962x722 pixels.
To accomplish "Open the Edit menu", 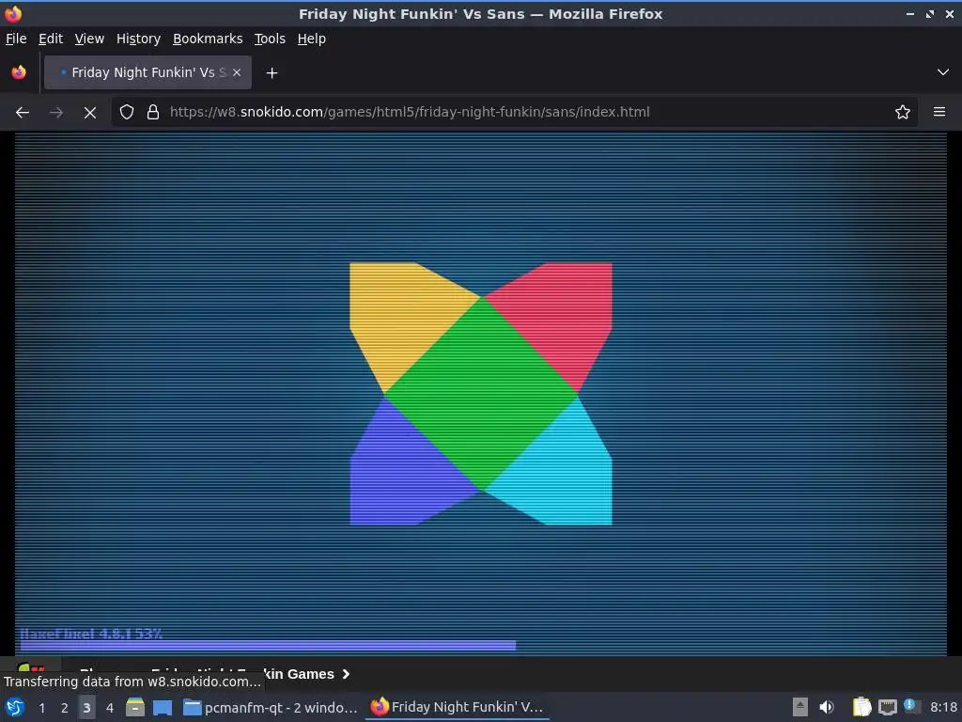I will (51, 39).
